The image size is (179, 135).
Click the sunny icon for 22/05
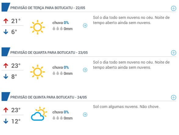click(x=38, y=27)
